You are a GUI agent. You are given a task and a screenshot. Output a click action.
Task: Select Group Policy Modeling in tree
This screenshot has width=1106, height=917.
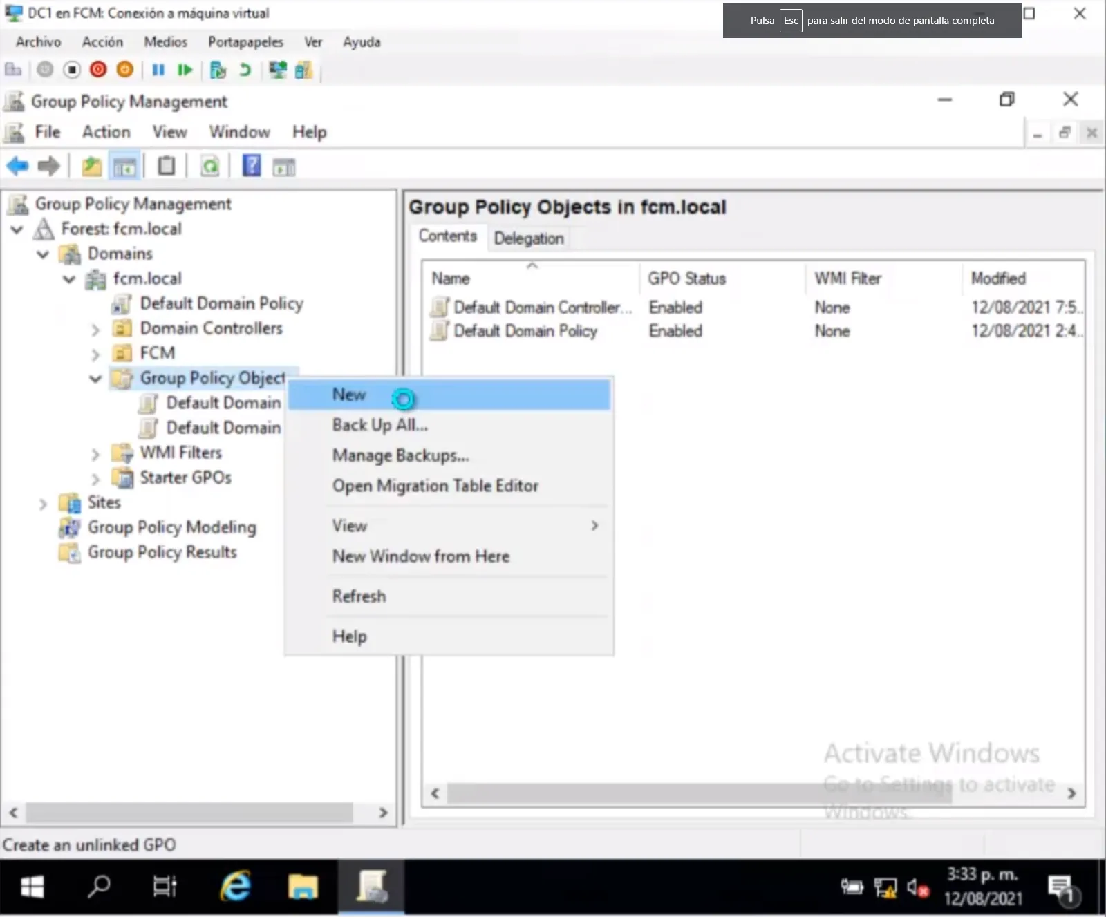171,527
